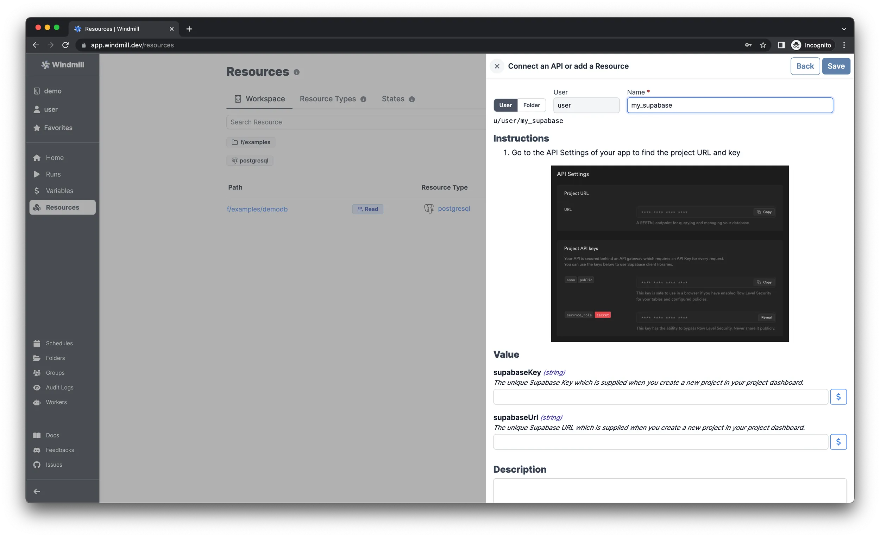Open the f/examples folder resource
This screenshot has width=880, height=537.
254,141
